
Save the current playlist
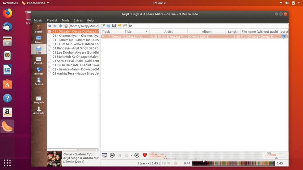click(114, 26)
